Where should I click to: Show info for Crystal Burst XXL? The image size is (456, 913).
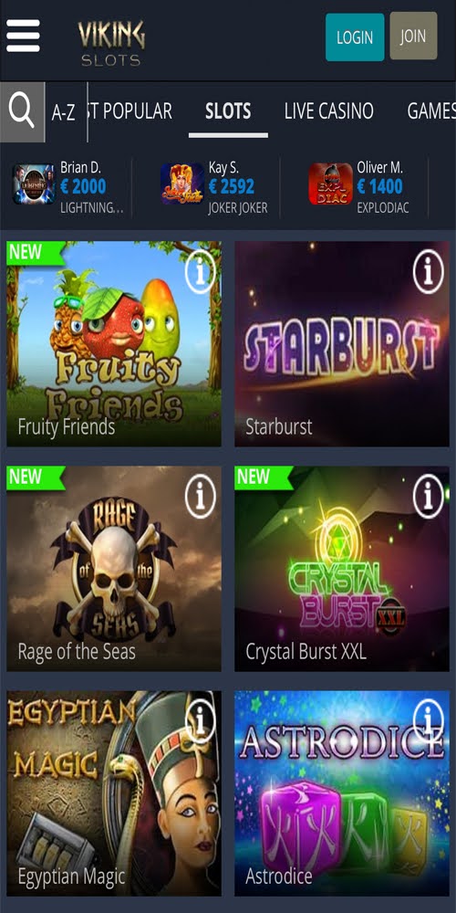(x=428, y=497)
